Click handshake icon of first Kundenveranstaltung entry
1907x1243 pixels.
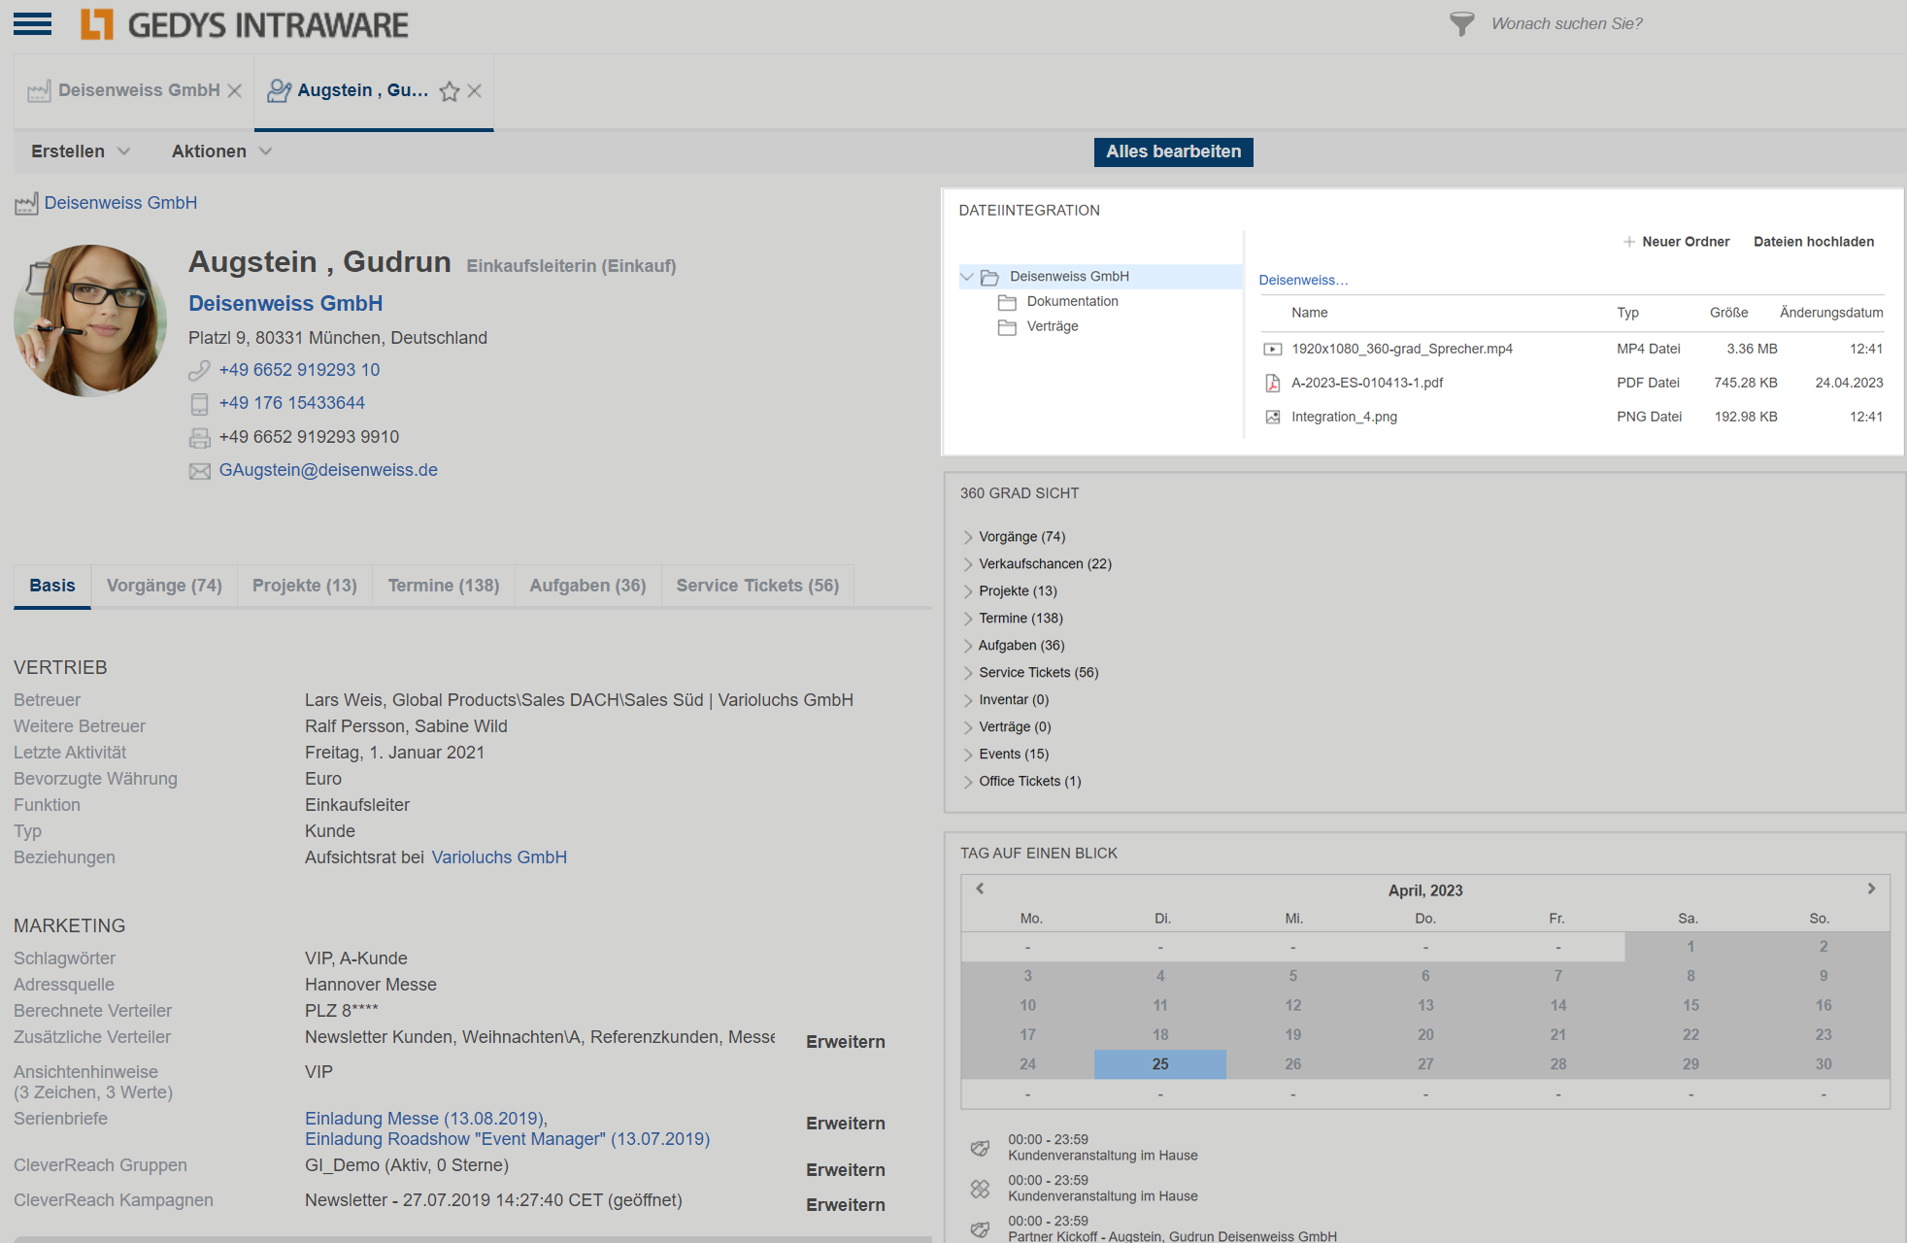click(x=981, y=1148)
